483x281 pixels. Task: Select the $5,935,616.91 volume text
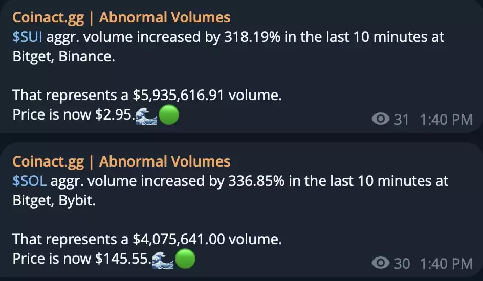tap(179, 96)
